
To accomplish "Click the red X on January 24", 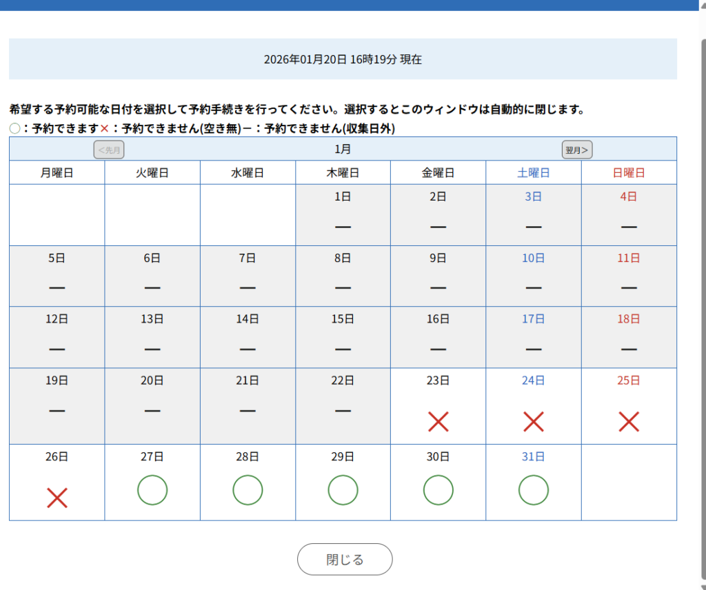I will click(533, 421).
